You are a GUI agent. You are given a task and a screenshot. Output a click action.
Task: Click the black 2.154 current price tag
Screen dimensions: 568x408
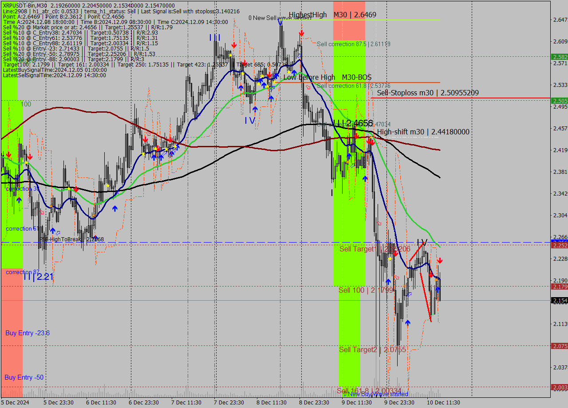click(560, 301)
